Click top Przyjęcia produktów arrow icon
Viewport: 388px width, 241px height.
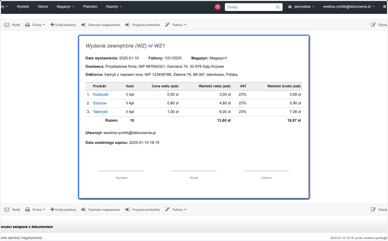tap(127, 25)
